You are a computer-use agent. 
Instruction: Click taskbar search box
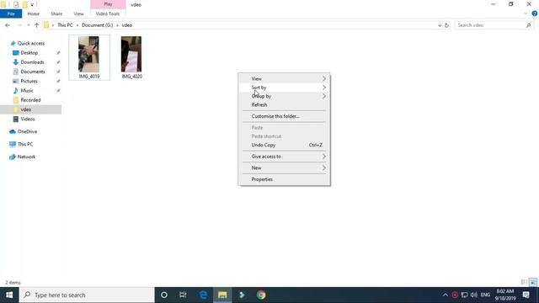pyautogui.click(x=87, y=295)
